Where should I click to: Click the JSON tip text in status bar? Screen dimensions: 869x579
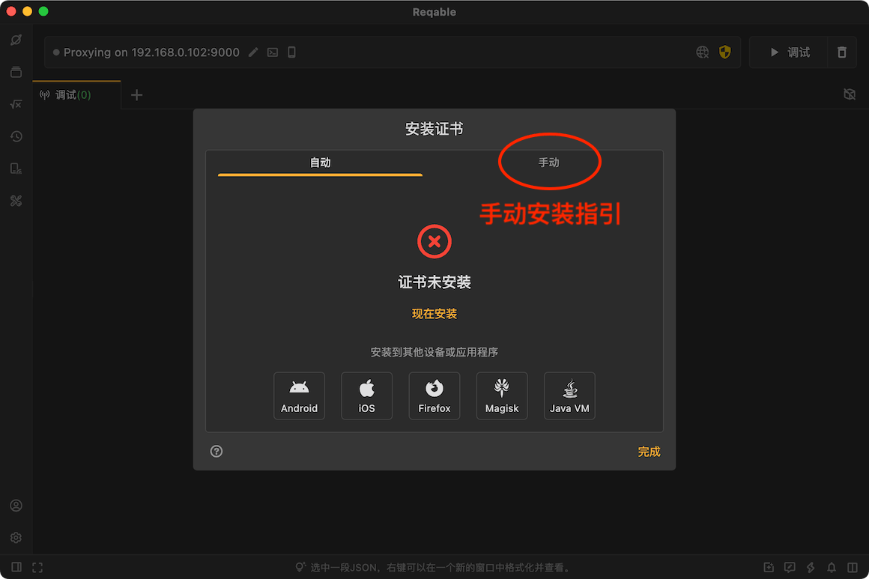point(440,567)
